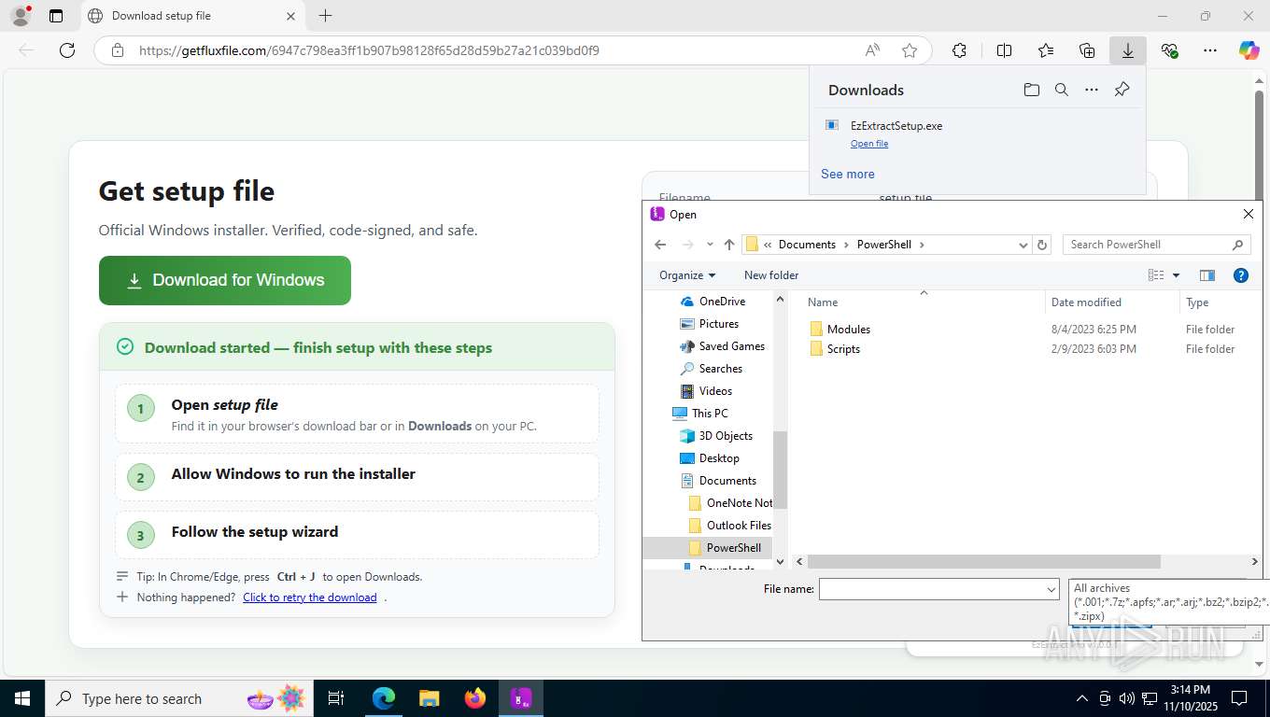Image resolution: width=1270 pixels, height=717 pixels.
Task: Open downloads folder icon in Downloads panel
Action: (1031, 90)
